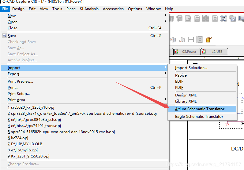Switch to the 02.Power schematic tab
244x170 pixels.
(x=187, y=52)
